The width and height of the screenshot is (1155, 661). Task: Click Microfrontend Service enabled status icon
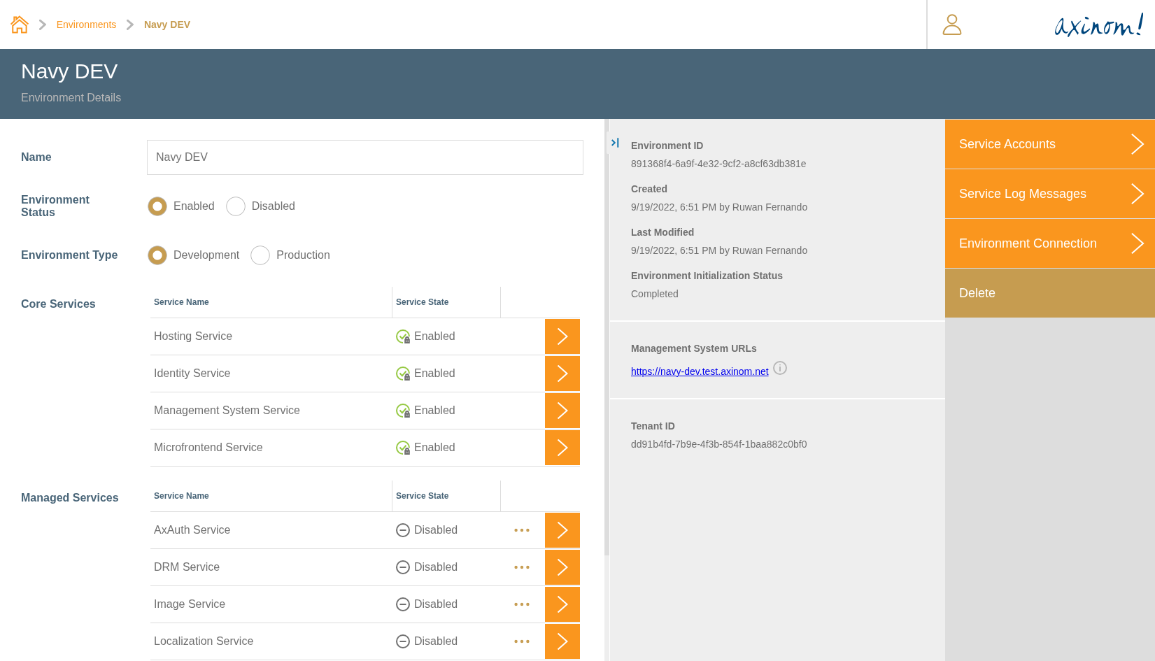click(403, 448)
